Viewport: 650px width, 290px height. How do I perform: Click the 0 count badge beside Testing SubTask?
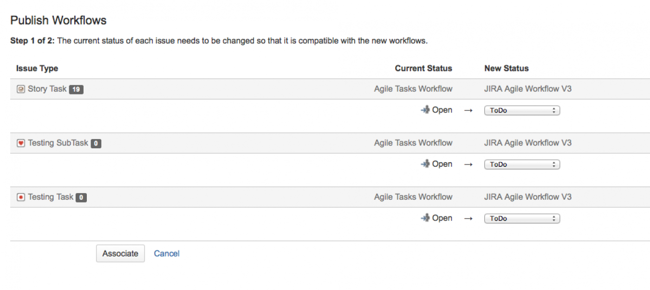tap(96, 144)
